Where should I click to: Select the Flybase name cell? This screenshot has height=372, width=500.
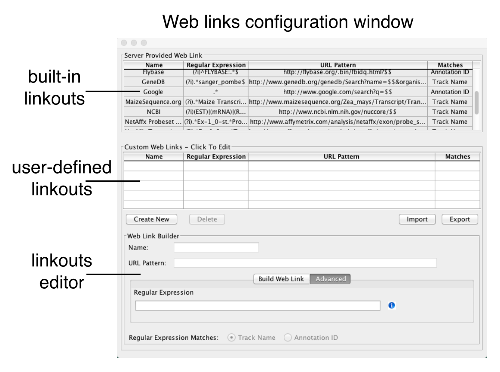[x=153, y=73]
